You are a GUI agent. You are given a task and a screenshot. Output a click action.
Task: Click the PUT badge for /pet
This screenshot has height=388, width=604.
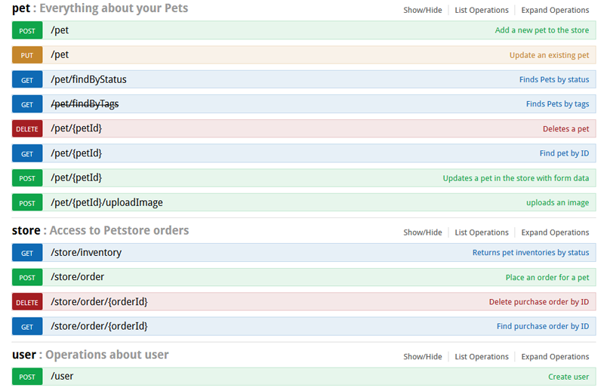27,55
